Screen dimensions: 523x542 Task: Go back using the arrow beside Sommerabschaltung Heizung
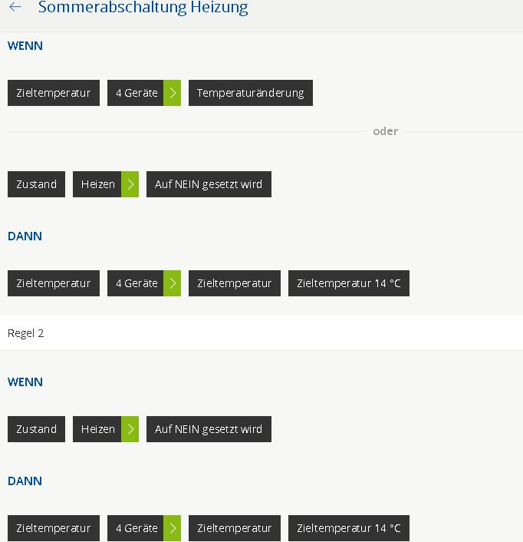click(x=15, y=8)
